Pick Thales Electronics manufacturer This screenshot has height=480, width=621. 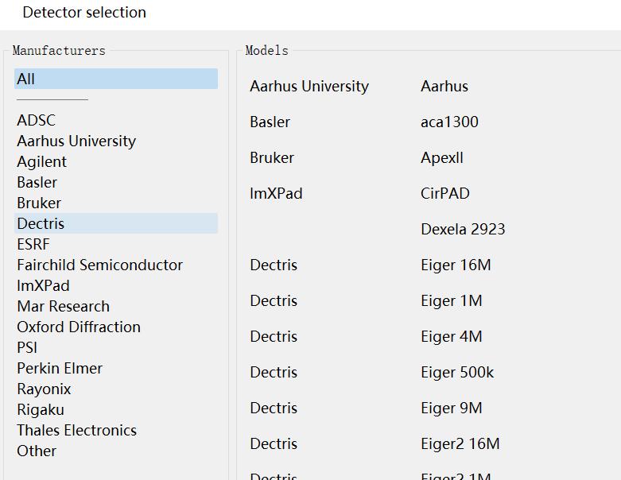point(76,430)
